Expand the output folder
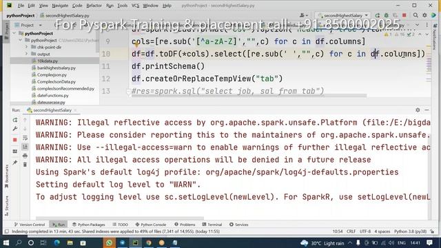 pos(27,54)
